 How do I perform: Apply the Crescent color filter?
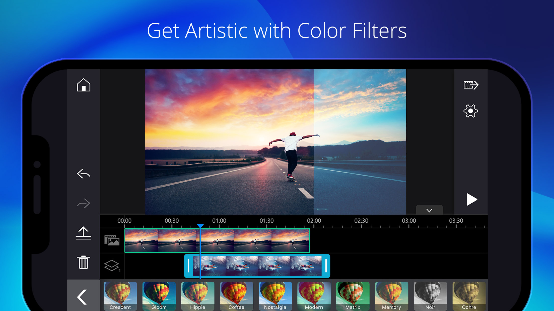point(120,296)
